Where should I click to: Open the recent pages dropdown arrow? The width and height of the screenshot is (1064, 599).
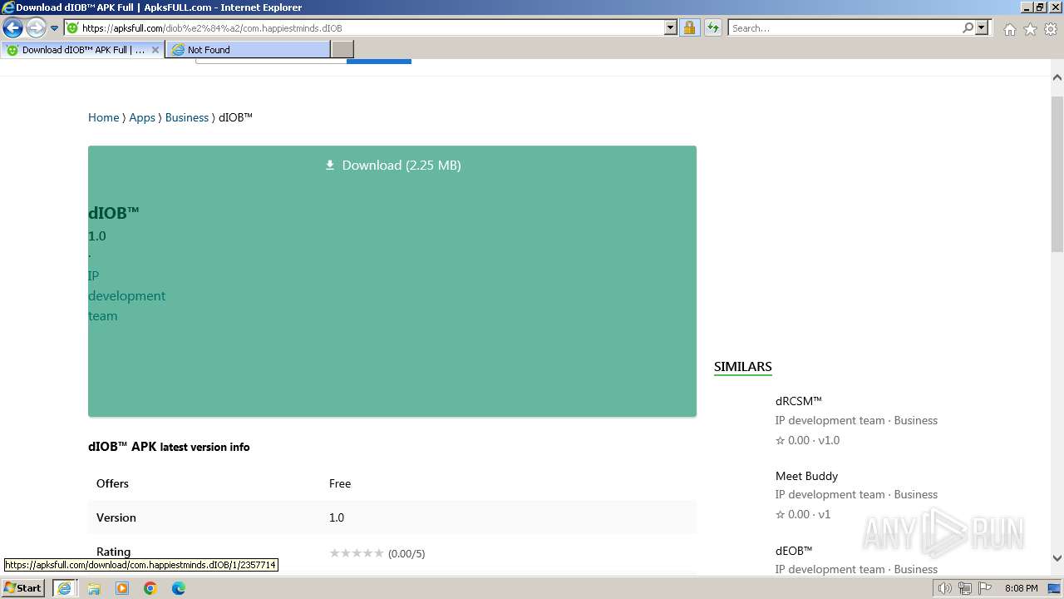pos(55,28)
